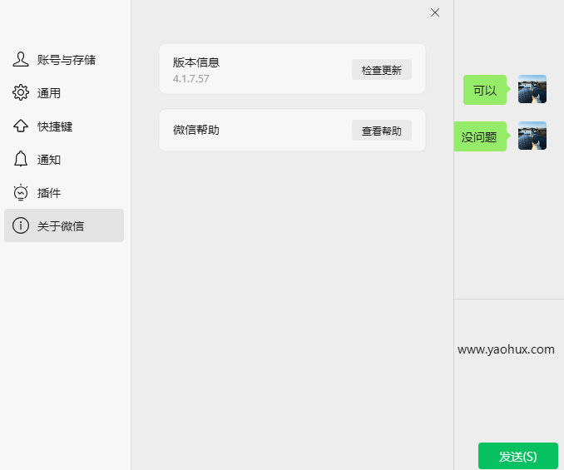Click the 微信帮助 label
564x470 pixels.
tap(196, 130)
